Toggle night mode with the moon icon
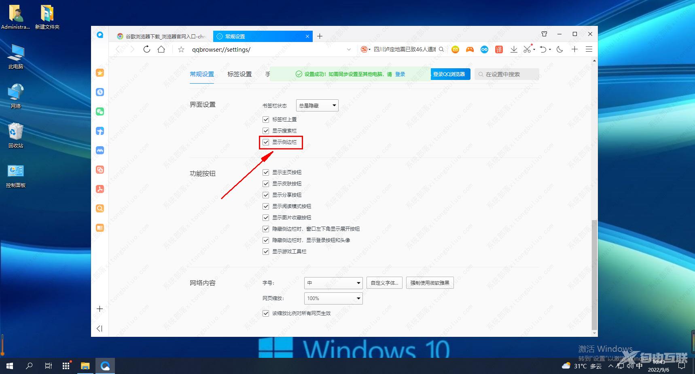The image size is (695, 374). [x=560, y=49]
